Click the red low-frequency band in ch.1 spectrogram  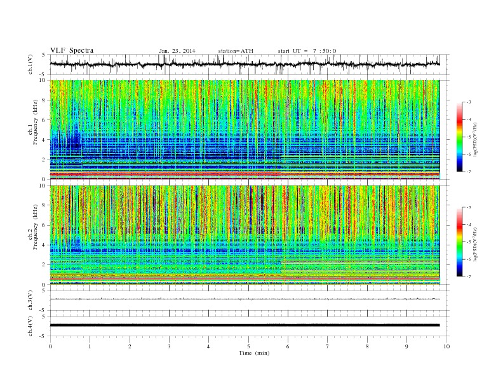coord(245,174)
